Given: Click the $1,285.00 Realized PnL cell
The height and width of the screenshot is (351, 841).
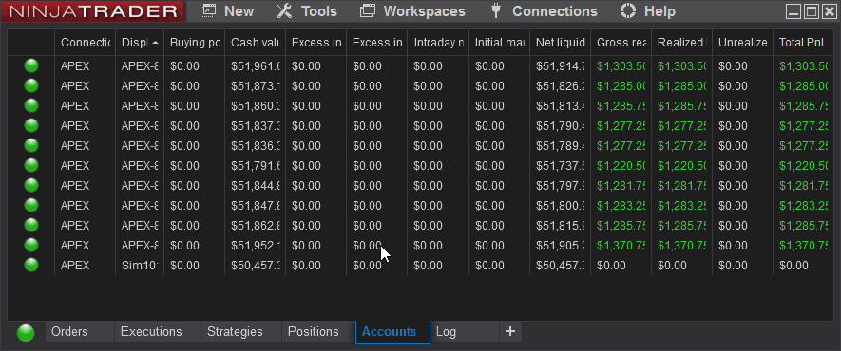Looking at the screenshot, I should point(681,86).
